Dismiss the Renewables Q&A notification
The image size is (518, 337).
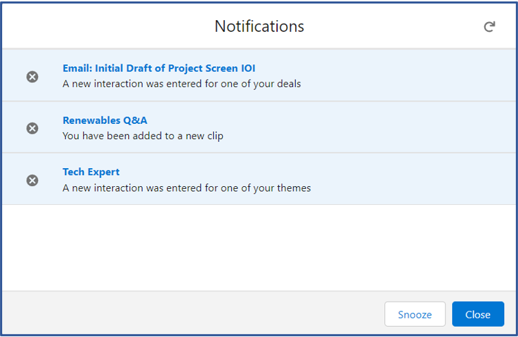click(x=33, y=128)
